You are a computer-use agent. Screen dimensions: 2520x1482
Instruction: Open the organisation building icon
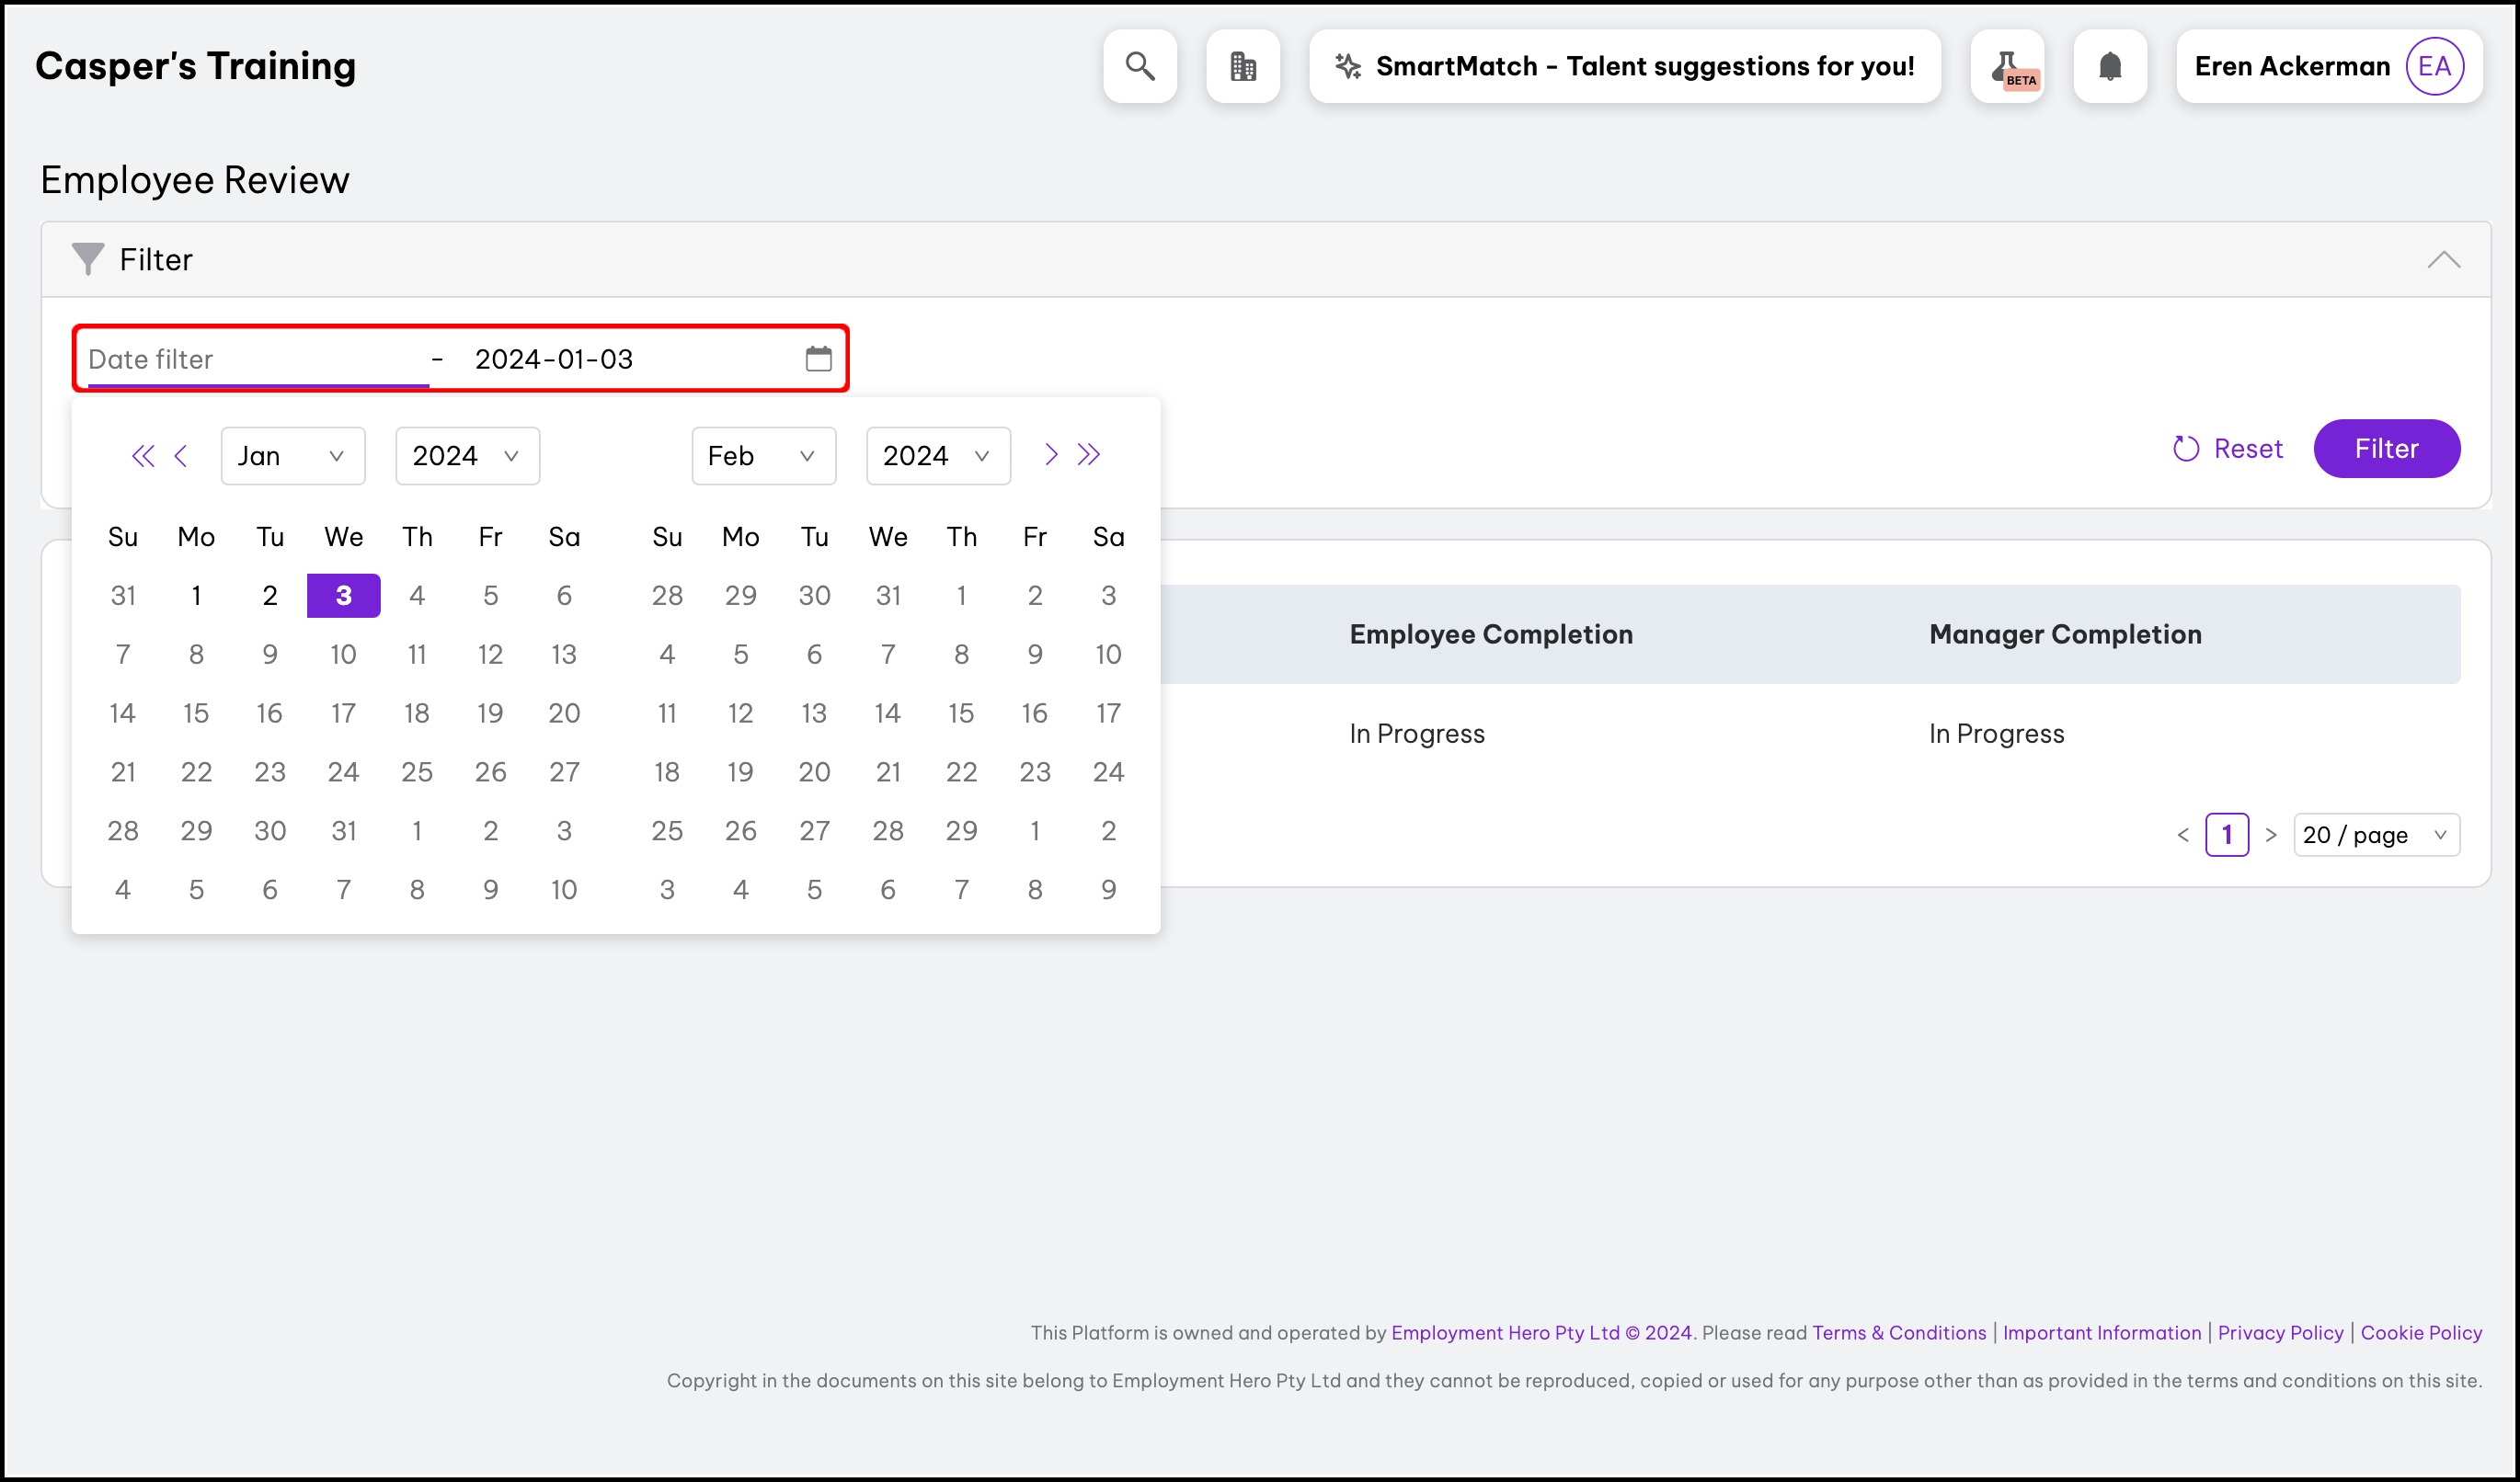tap(1243, 66)
